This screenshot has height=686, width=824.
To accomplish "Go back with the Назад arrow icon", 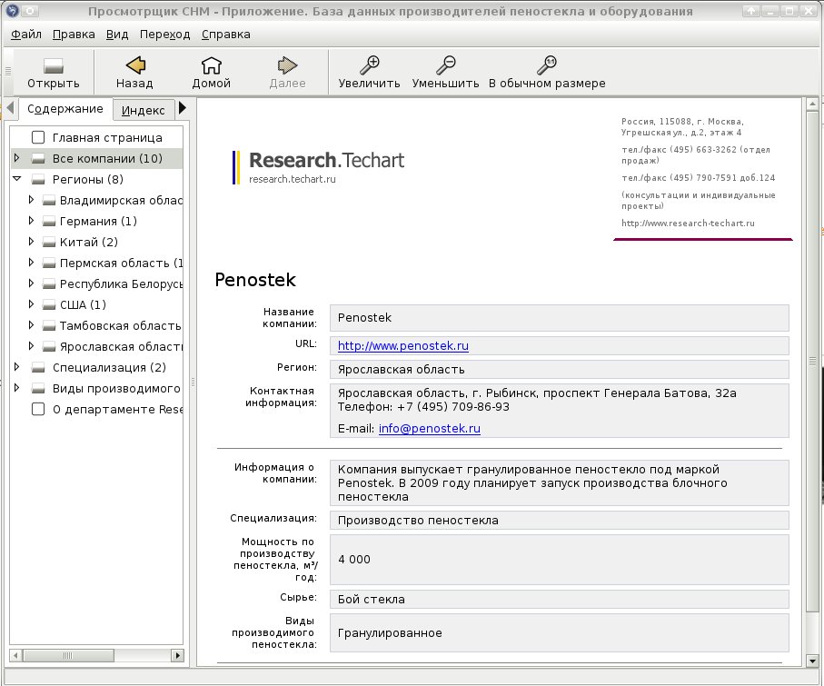I will (x=135, y=65).
